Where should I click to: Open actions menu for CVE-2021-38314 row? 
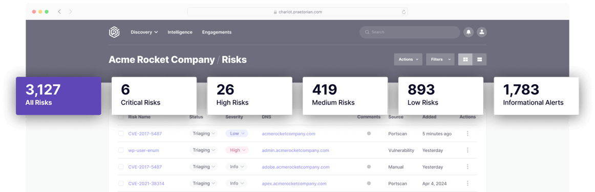[468, 183]
